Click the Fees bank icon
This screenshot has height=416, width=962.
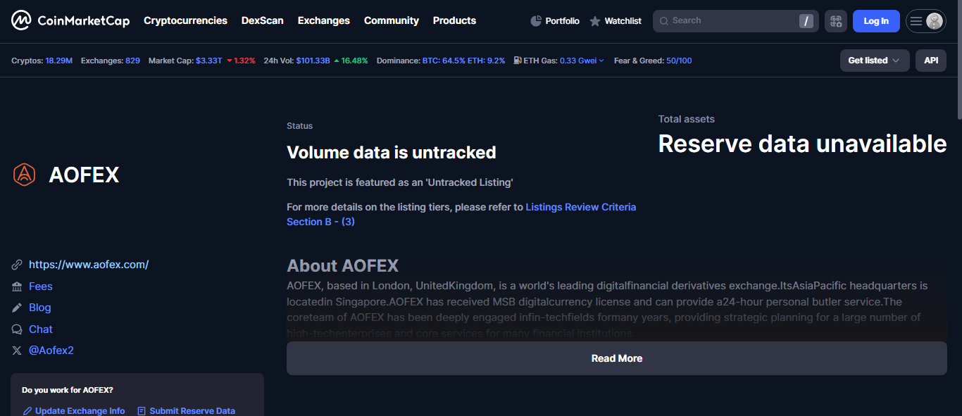[x=17, y=286]
